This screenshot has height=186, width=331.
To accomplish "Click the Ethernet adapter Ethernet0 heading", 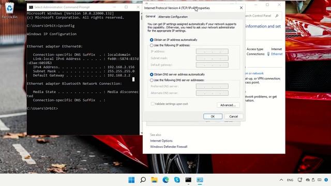I will coord(55,47).
